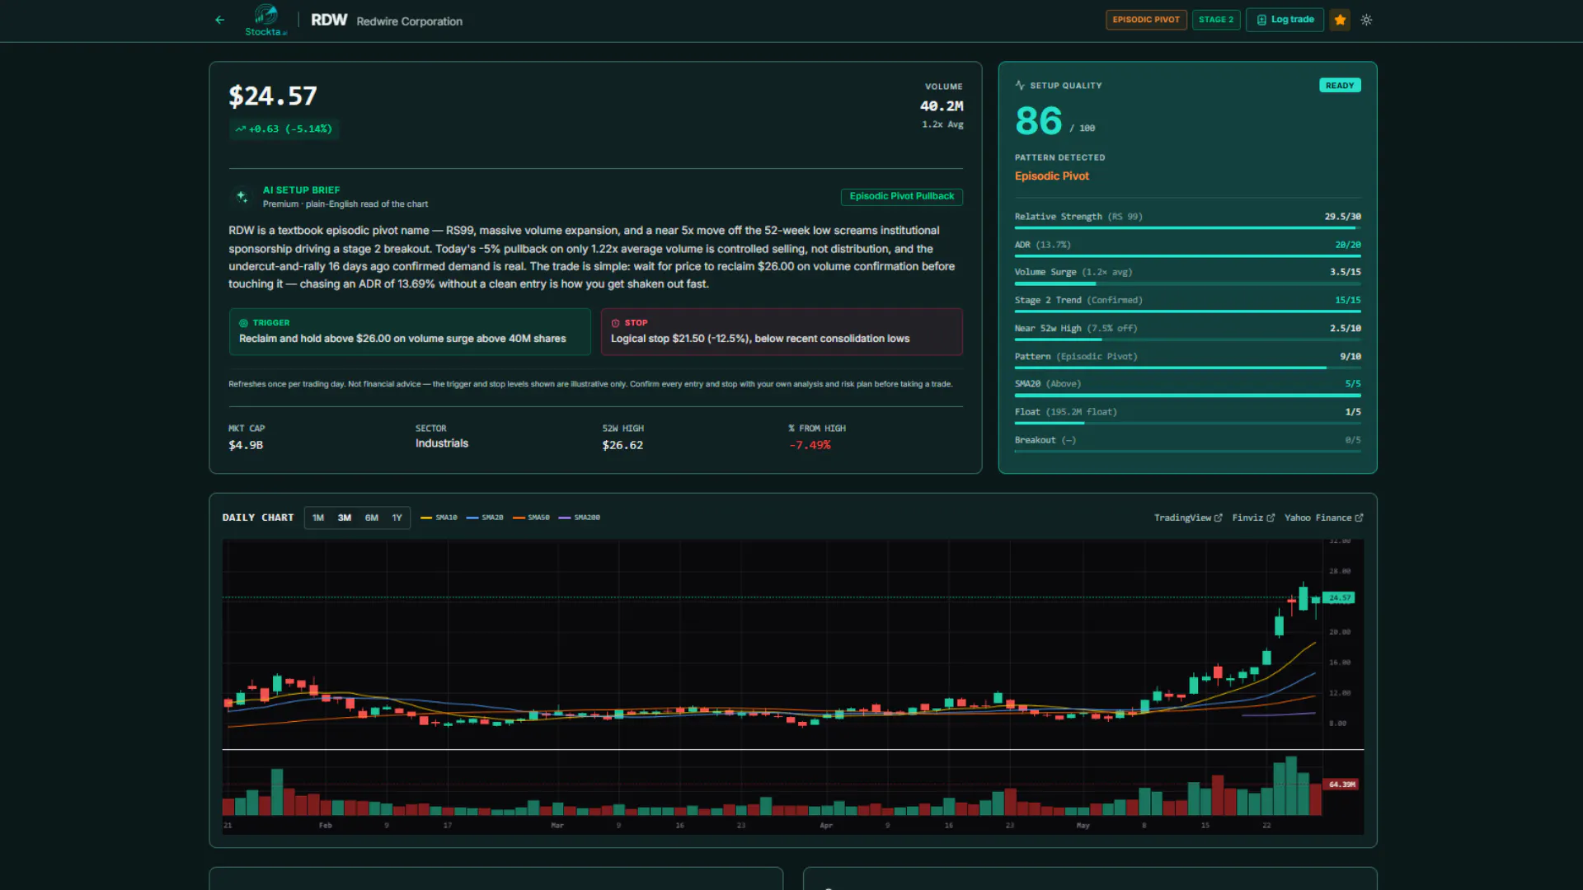Click the AI Setup Brief sparkle icon
Screen dimensions: 1583x890
(242, 196)
